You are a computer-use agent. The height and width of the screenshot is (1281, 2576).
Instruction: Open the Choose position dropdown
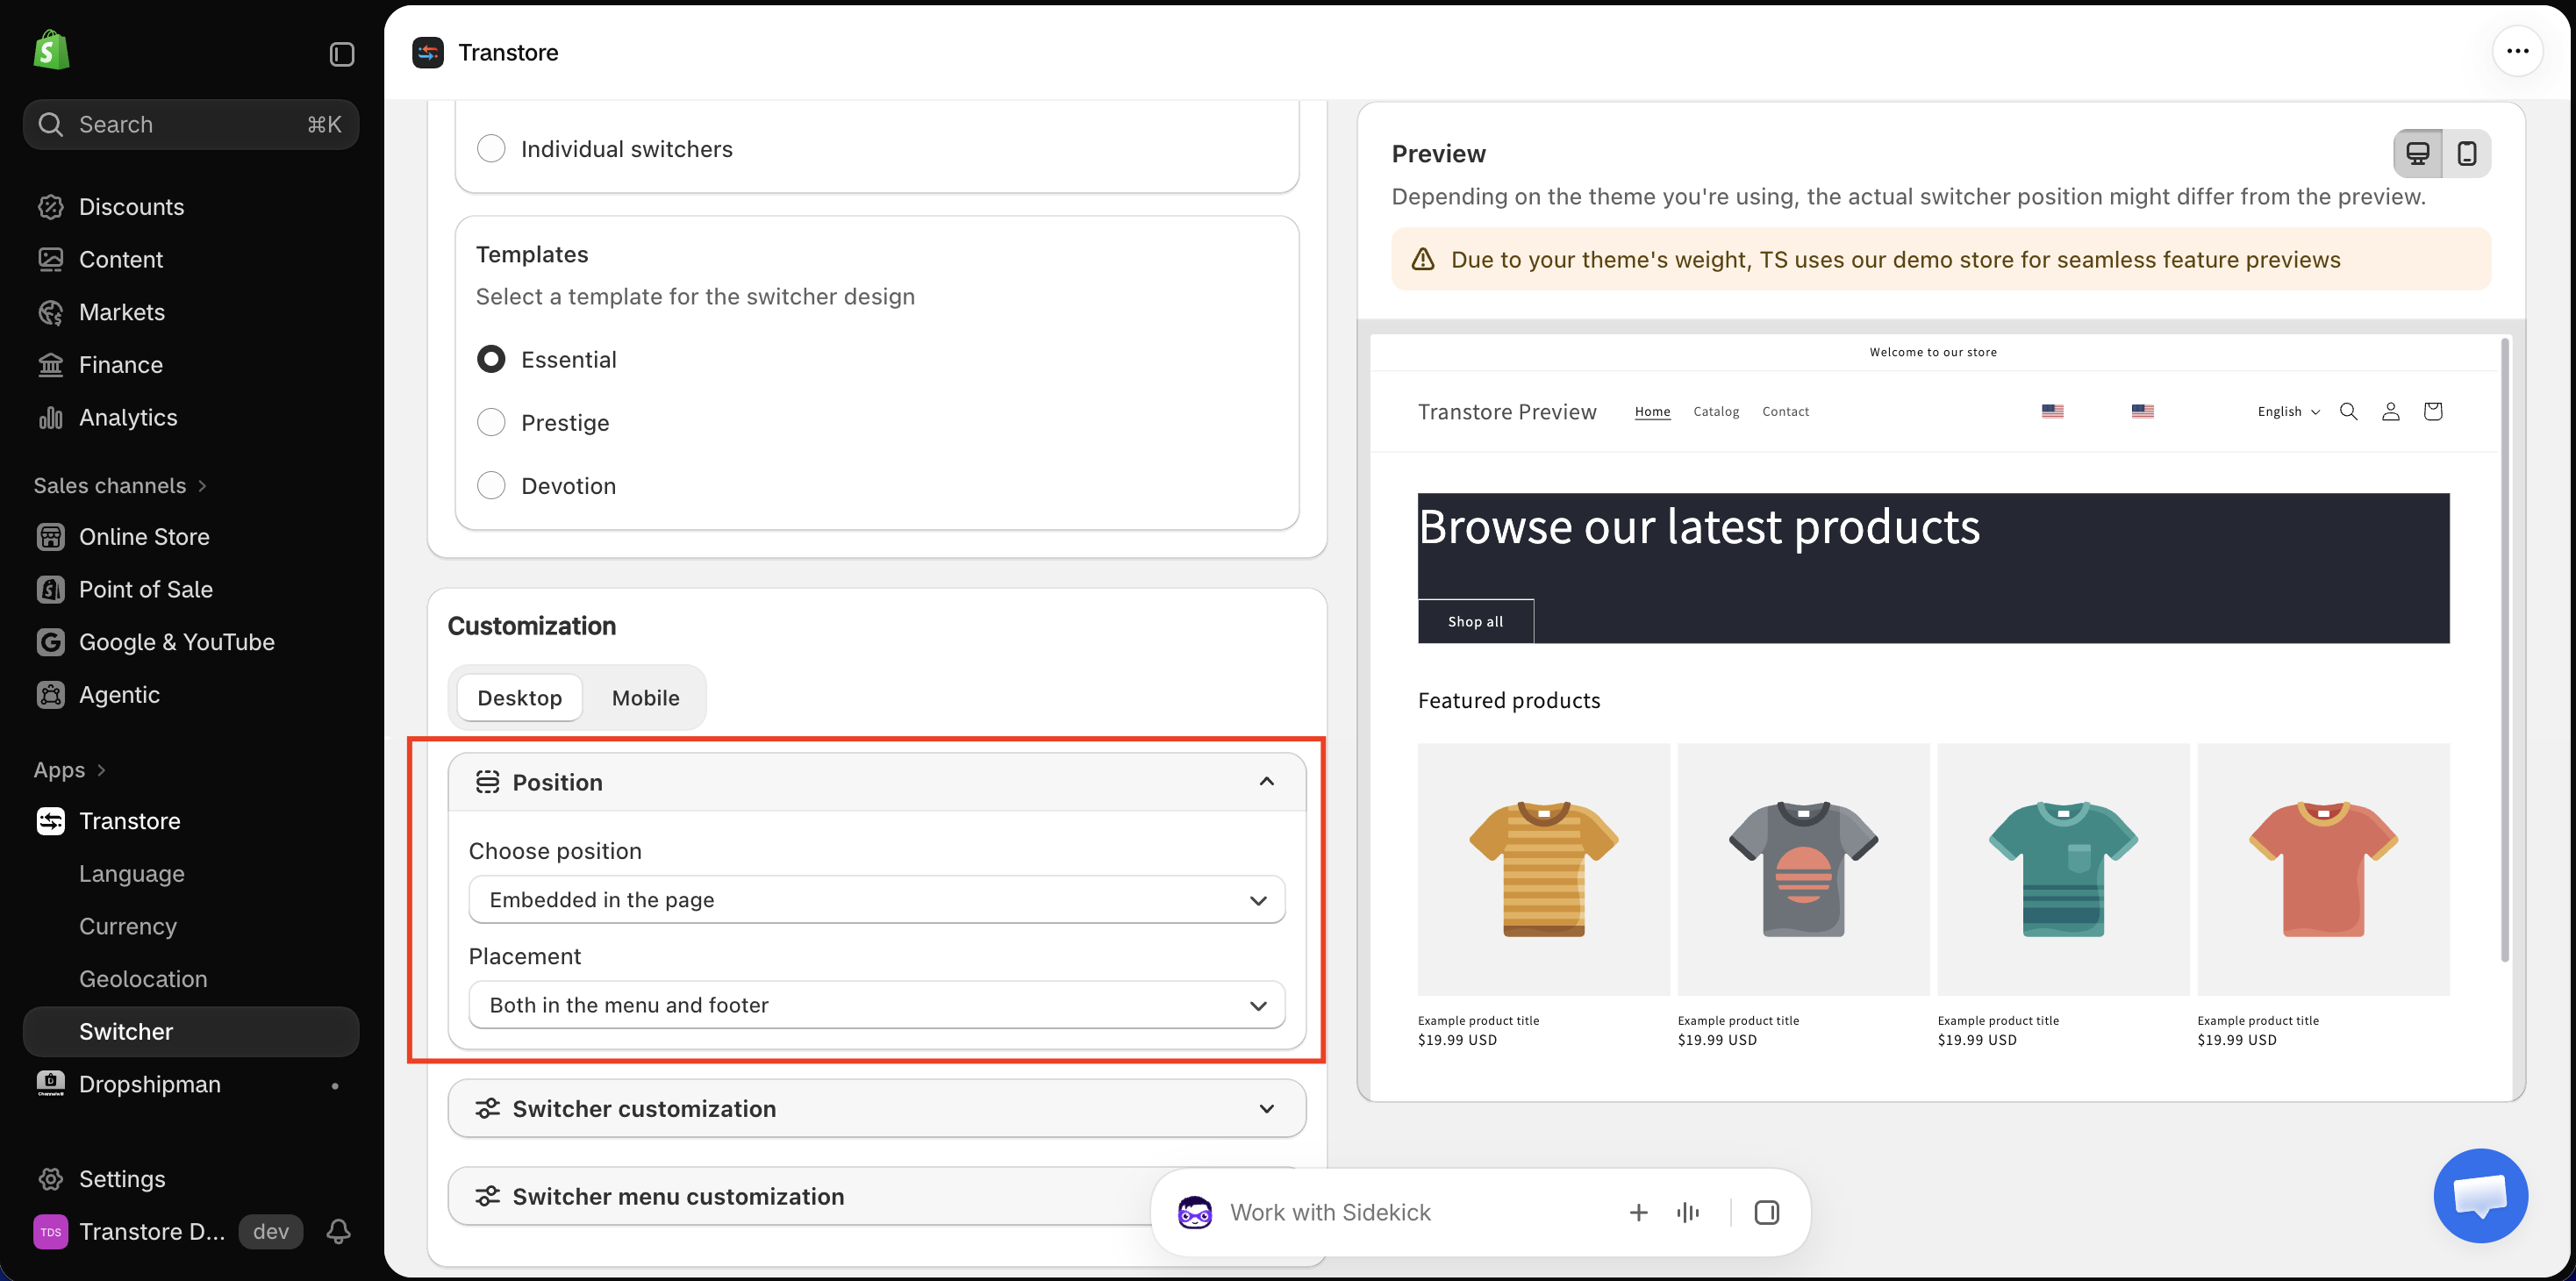(x=876, y=899)
